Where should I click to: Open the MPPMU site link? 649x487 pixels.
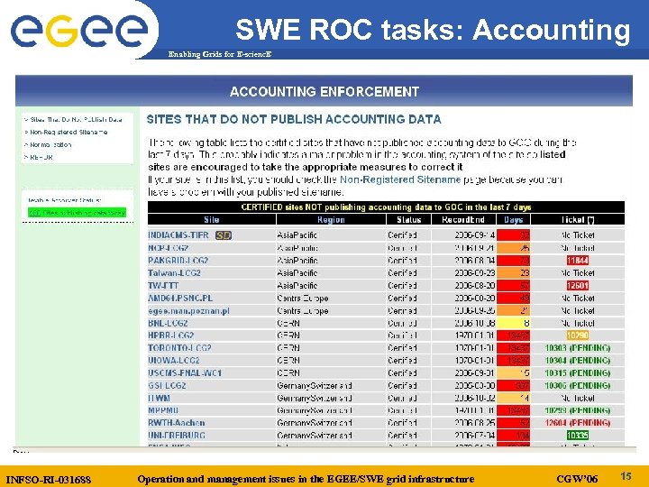point(163,410)
